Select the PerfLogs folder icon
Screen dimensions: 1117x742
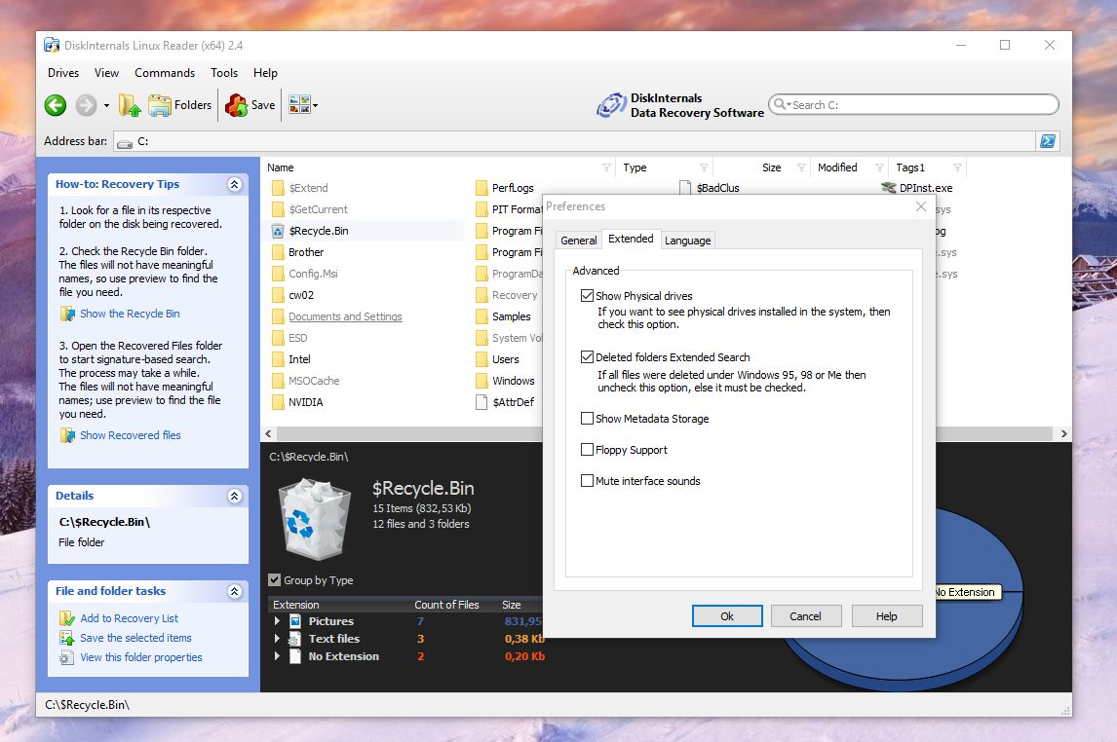(x=481, y=188)
